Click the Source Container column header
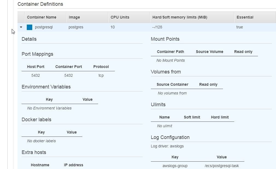Viewport: 276px width, 169px height. [172, 84]
